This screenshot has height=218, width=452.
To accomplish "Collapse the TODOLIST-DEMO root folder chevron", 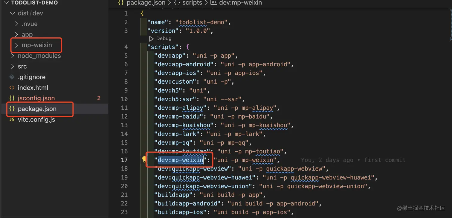I will point(6,3).
